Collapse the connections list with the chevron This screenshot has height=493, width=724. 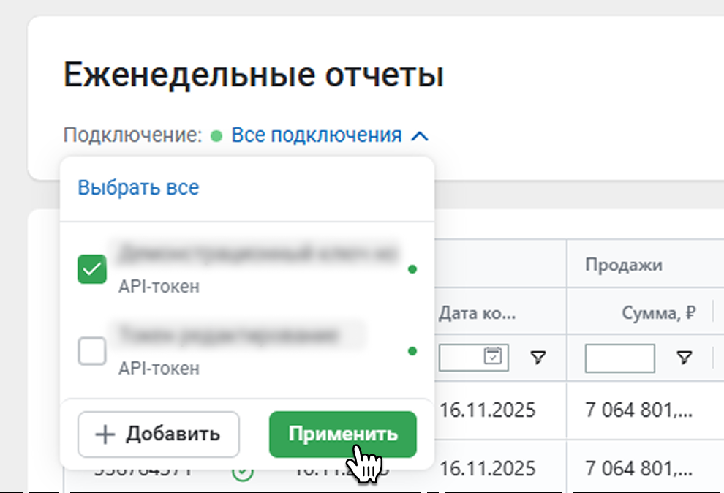(x=419, y=136)
